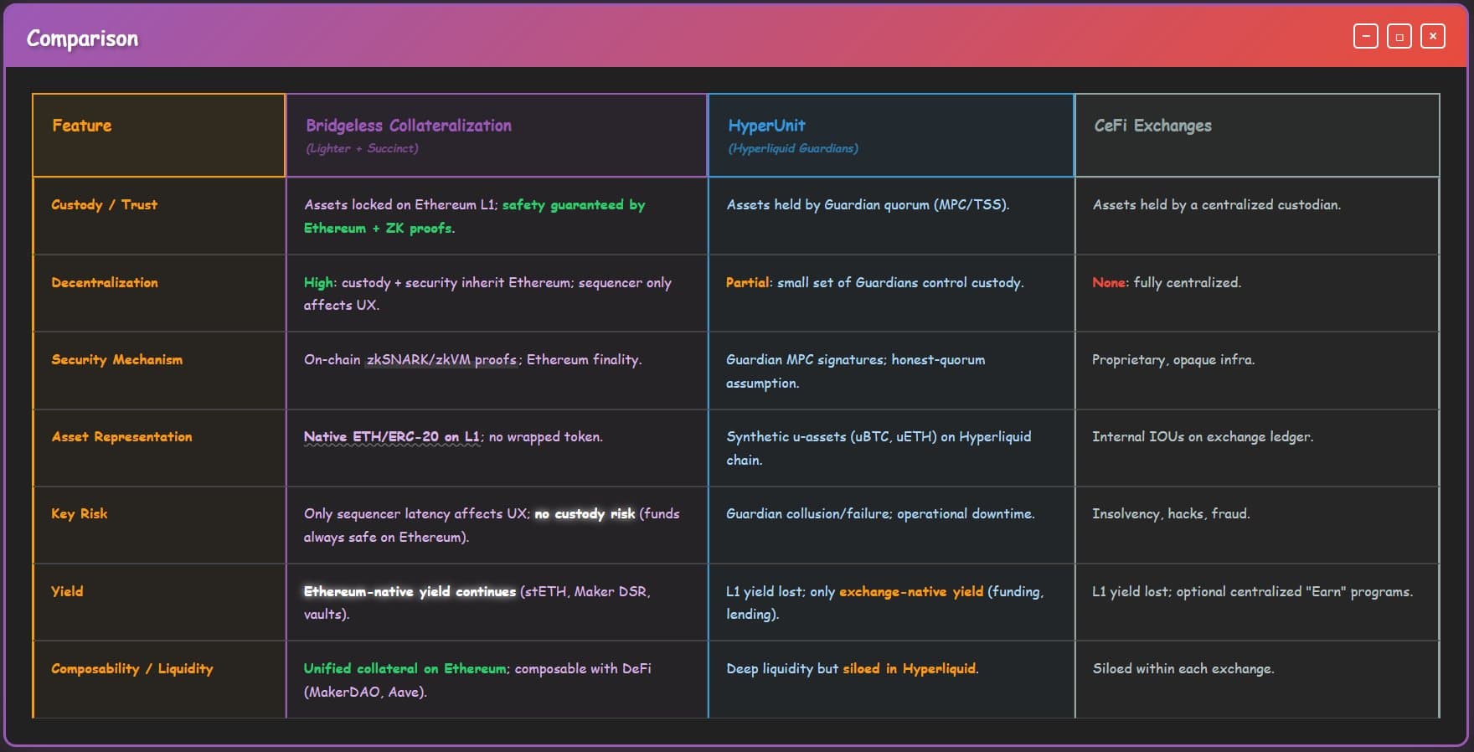The image size is (1474, 752).
Task: Click the Comparison window title
Action: [x=82, y=39]
